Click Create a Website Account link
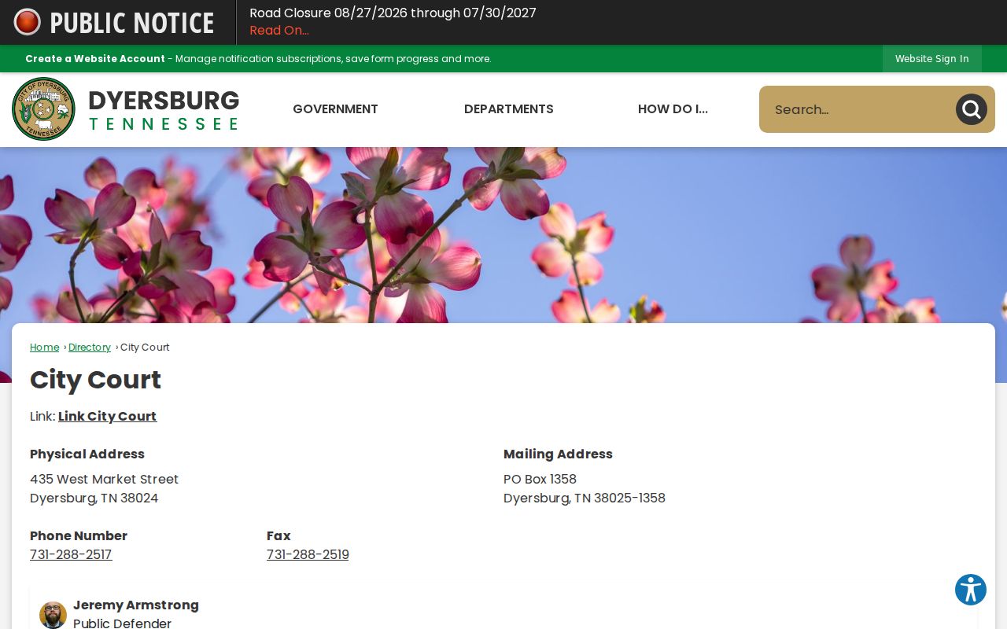This screenshot has width=1007, height=629. 95,59
